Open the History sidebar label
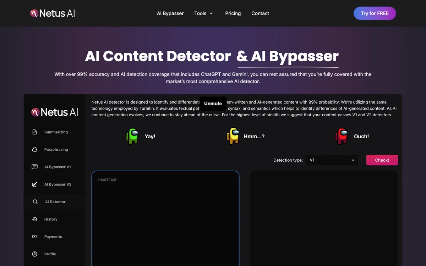The image size is (426, 266). (x=51, y=219)
